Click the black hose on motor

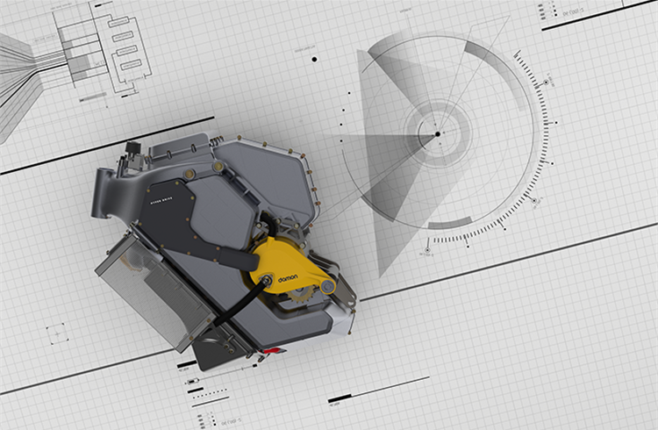(x=240, y=305)
